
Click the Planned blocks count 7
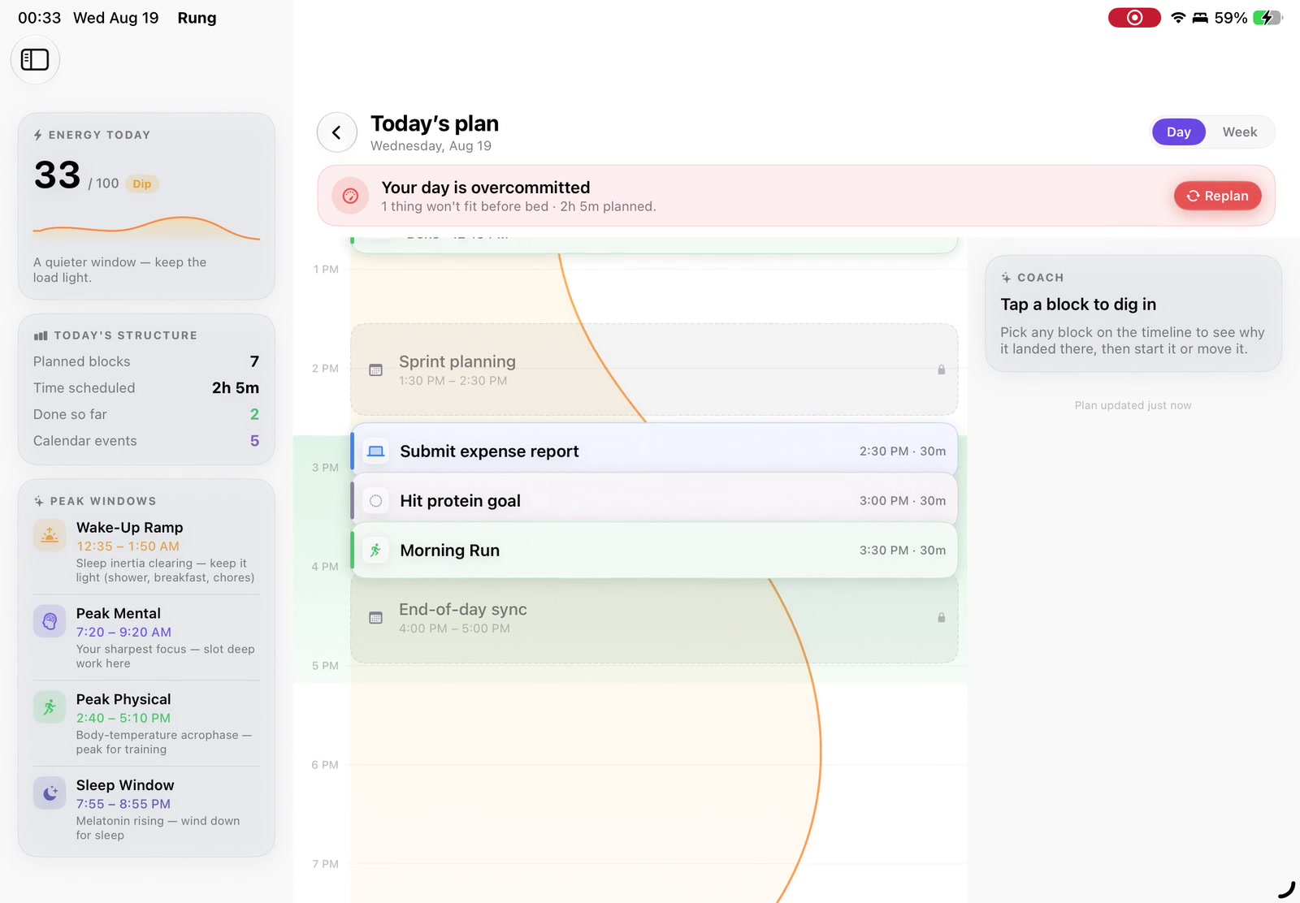[x=254, y=361]
